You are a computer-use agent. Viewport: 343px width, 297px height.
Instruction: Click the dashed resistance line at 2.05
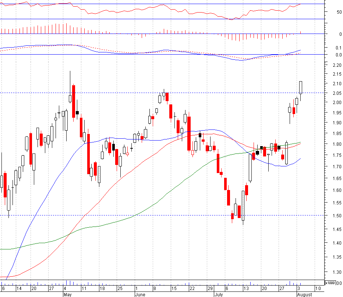162,93
